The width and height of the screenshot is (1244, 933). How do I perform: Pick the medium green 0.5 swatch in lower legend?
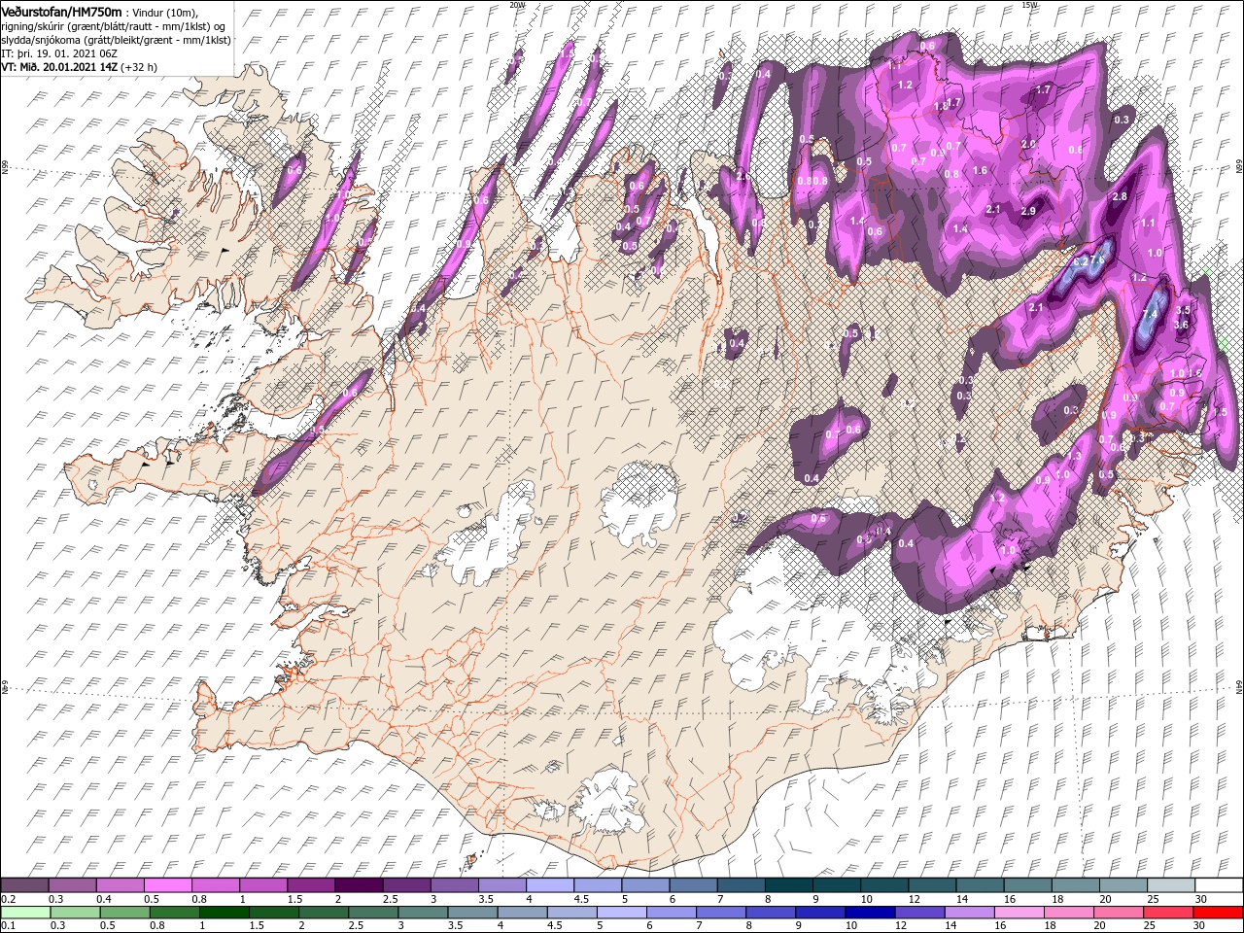click(125, 913)
